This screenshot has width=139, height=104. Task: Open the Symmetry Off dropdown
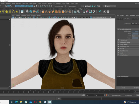tap(73, 6)
